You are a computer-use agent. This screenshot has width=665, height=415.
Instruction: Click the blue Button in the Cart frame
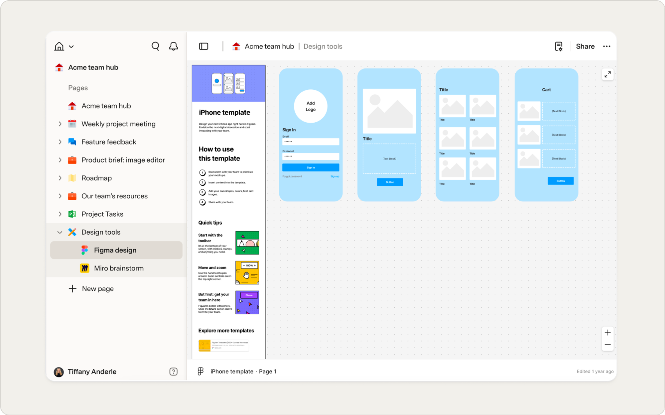coord(561,181)
